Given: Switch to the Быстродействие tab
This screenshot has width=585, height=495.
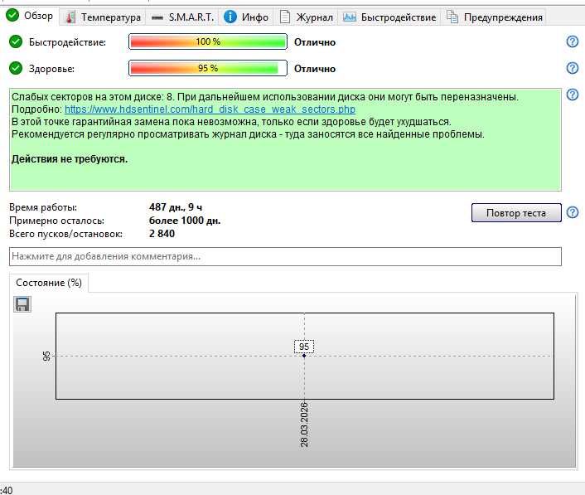Looking at the screenshot, I should tap(389, 17).
